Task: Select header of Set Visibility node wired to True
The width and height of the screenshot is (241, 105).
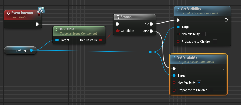Action: (202, 11)
